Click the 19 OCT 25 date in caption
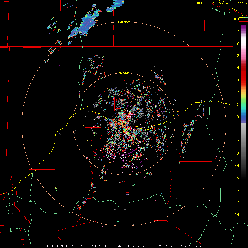 [x=175, y=246]
